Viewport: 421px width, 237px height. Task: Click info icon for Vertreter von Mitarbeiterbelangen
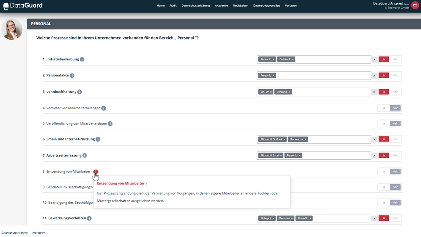104,108
